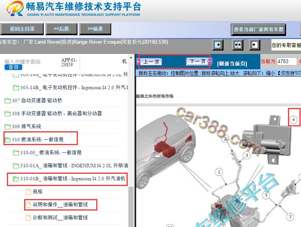Select tree item 310-01B_ 油箱和管线 汽油机

(x=73, y=179)
